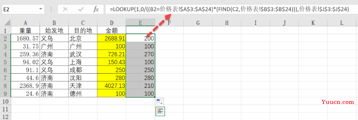Select column B header
The height and width of the screenshot is (120, 358).
pos(54,23)
